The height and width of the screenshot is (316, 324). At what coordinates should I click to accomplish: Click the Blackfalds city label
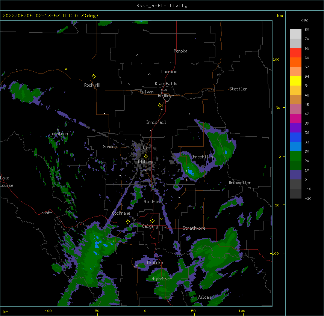[x=166, y=84]
